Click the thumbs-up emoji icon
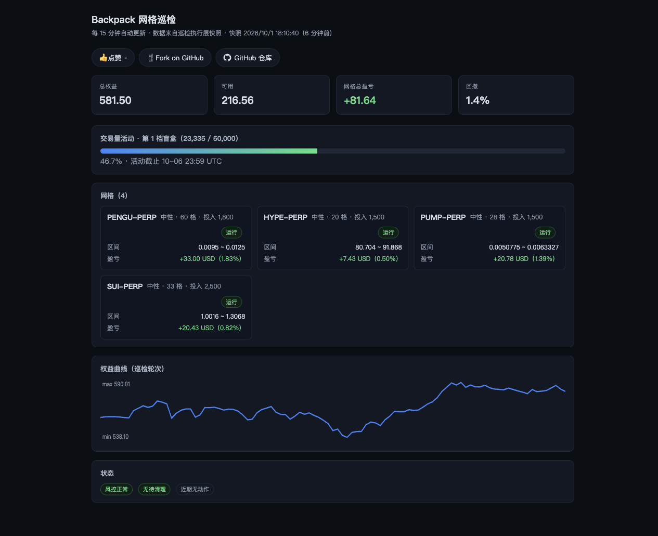 click(x=103, y=58)
